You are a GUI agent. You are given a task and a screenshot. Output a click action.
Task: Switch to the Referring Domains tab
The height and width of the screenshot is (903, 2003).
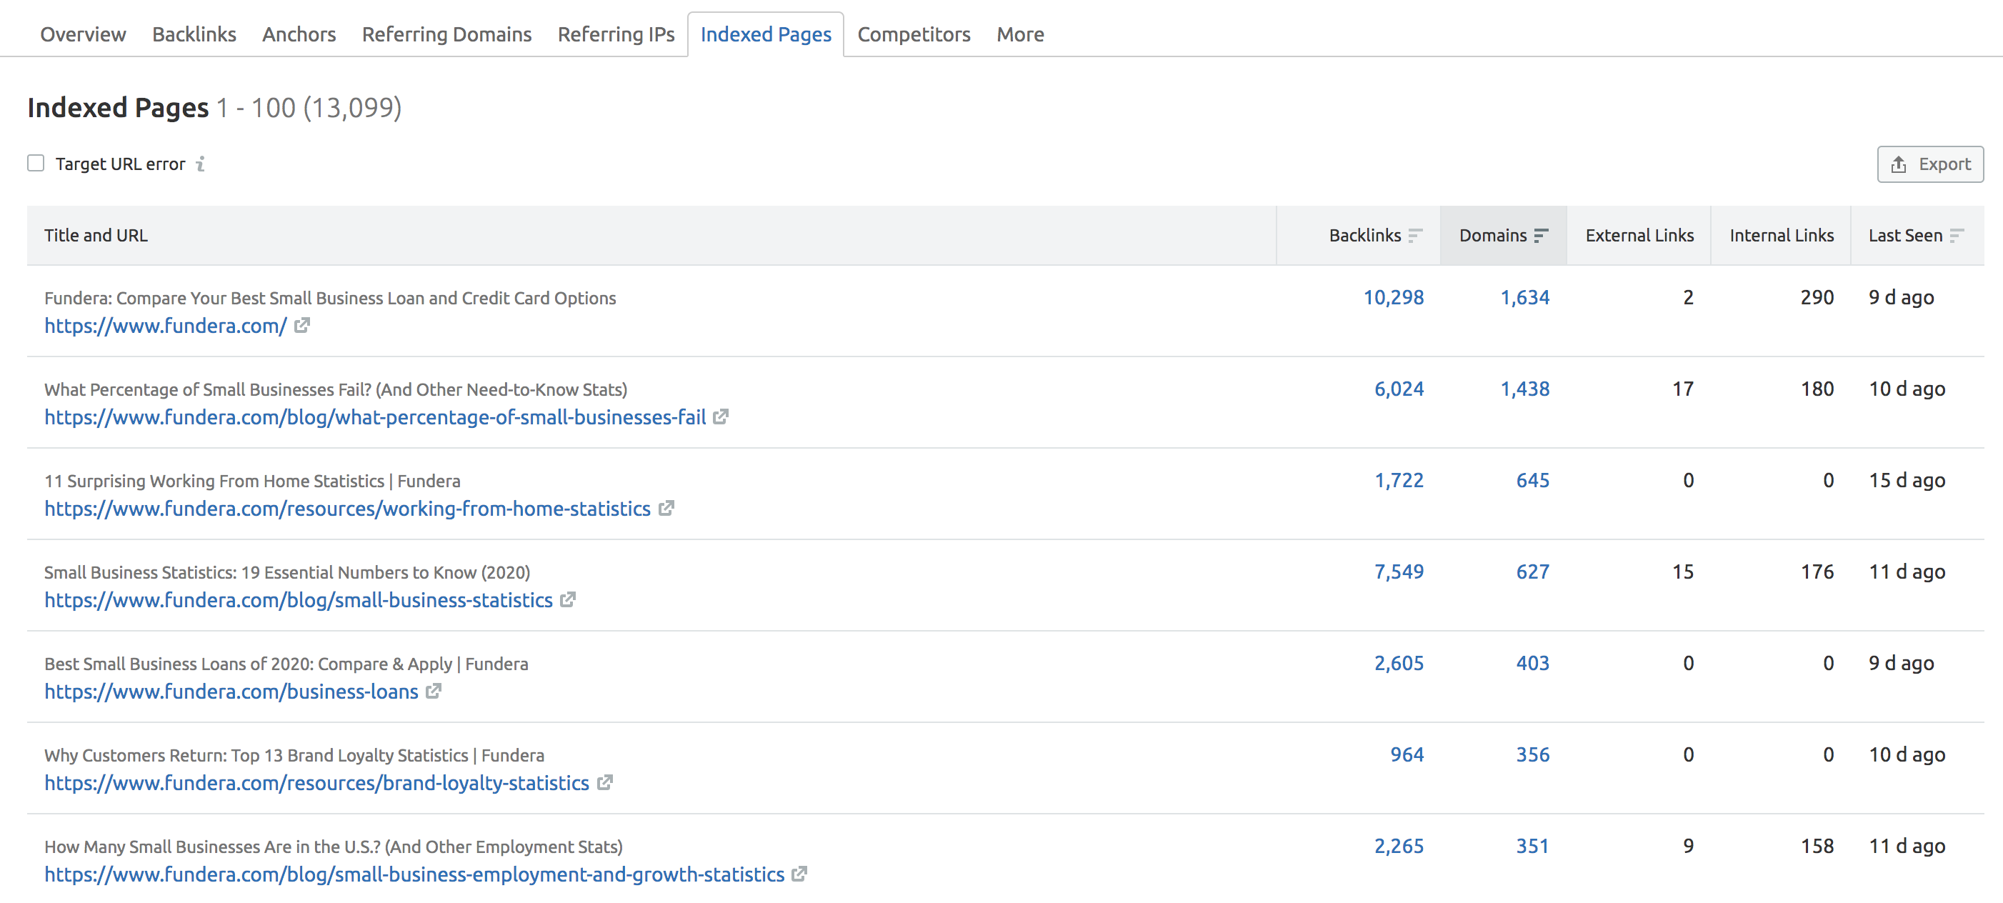click(x=447, y=34)
